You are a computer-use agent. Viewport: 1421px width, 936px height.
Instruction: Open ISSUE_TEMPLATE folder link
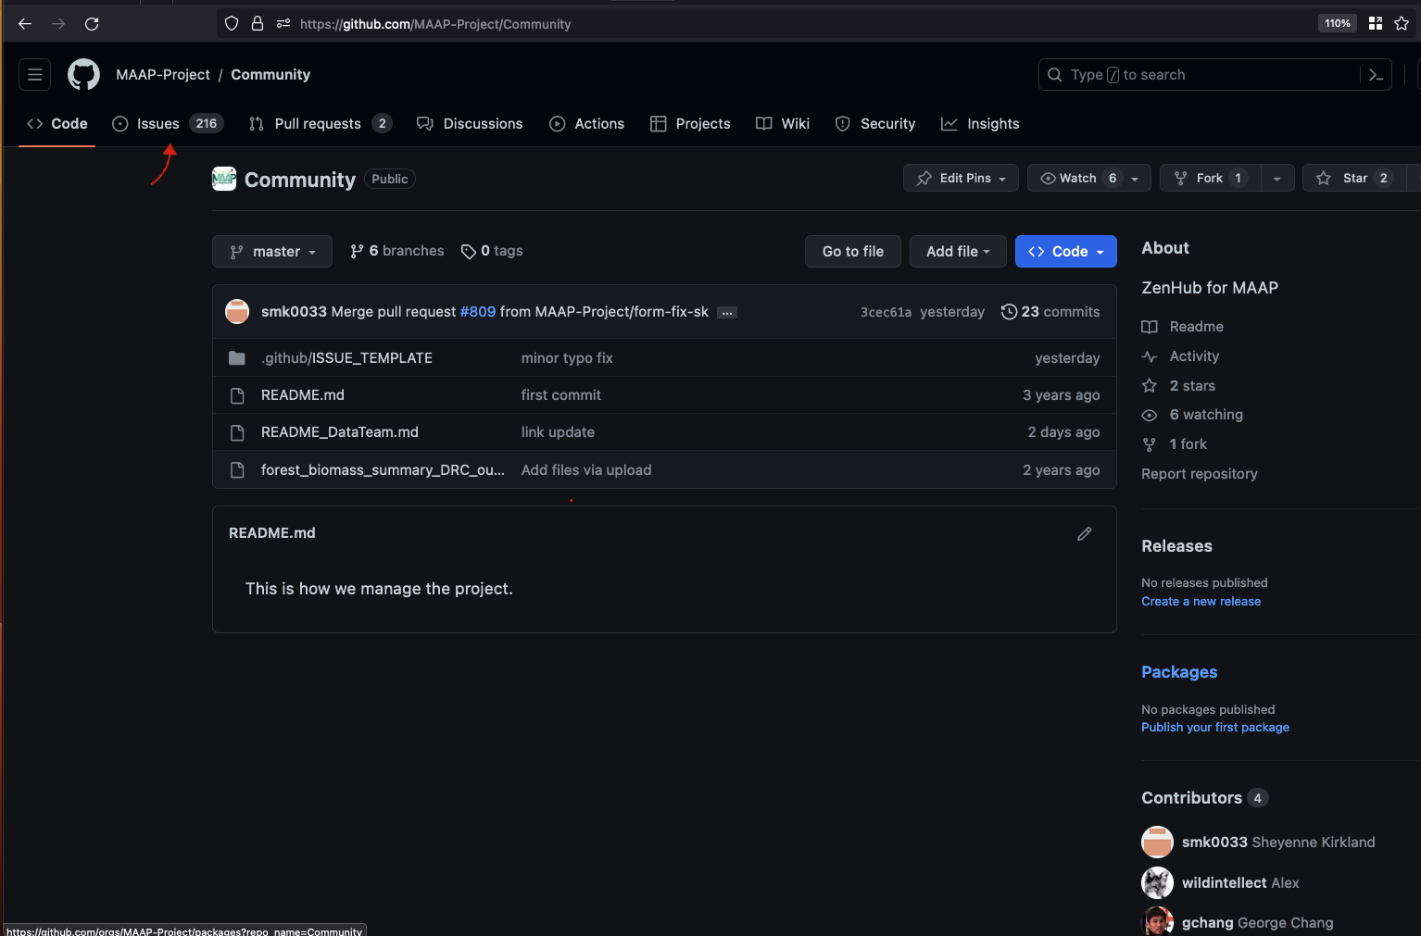click(x=372, y=358)
